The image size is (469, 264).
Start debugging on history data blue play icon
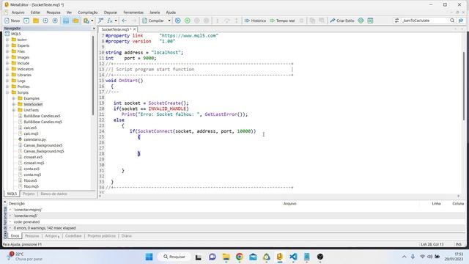click(x=177, y=21)
